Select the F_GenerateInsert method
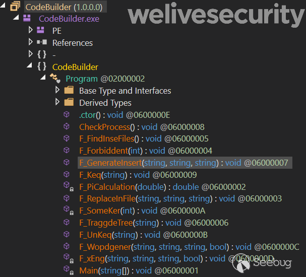 110,163
